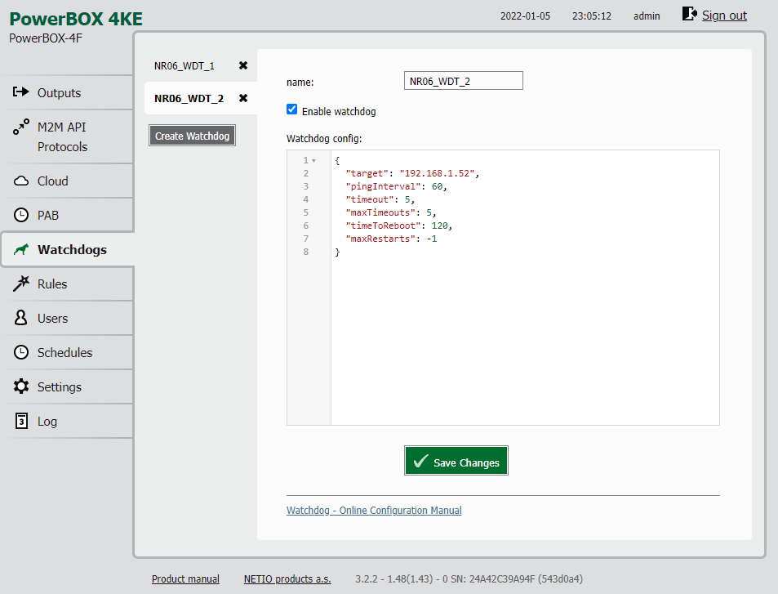Focus the watchdog name input field
Image resolution: width=778 pixels, height=594 pixels.
coord(463,81)
